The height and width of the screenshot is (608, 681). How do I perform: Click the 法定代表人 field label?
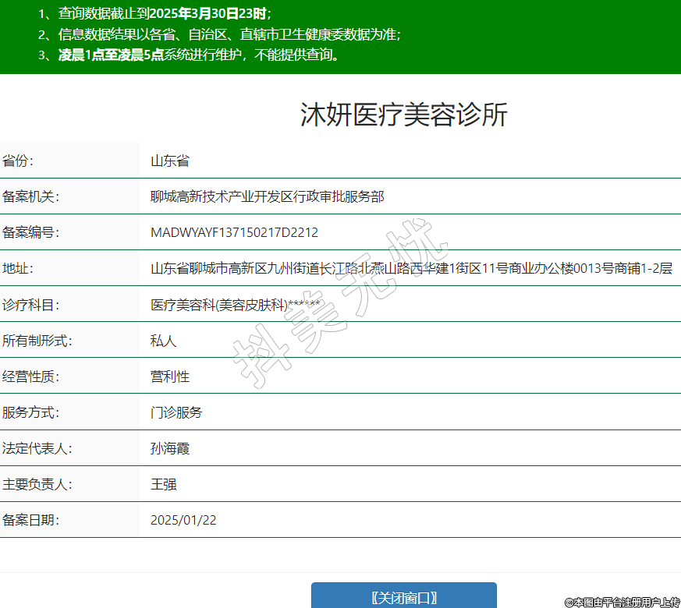(37, 448)
